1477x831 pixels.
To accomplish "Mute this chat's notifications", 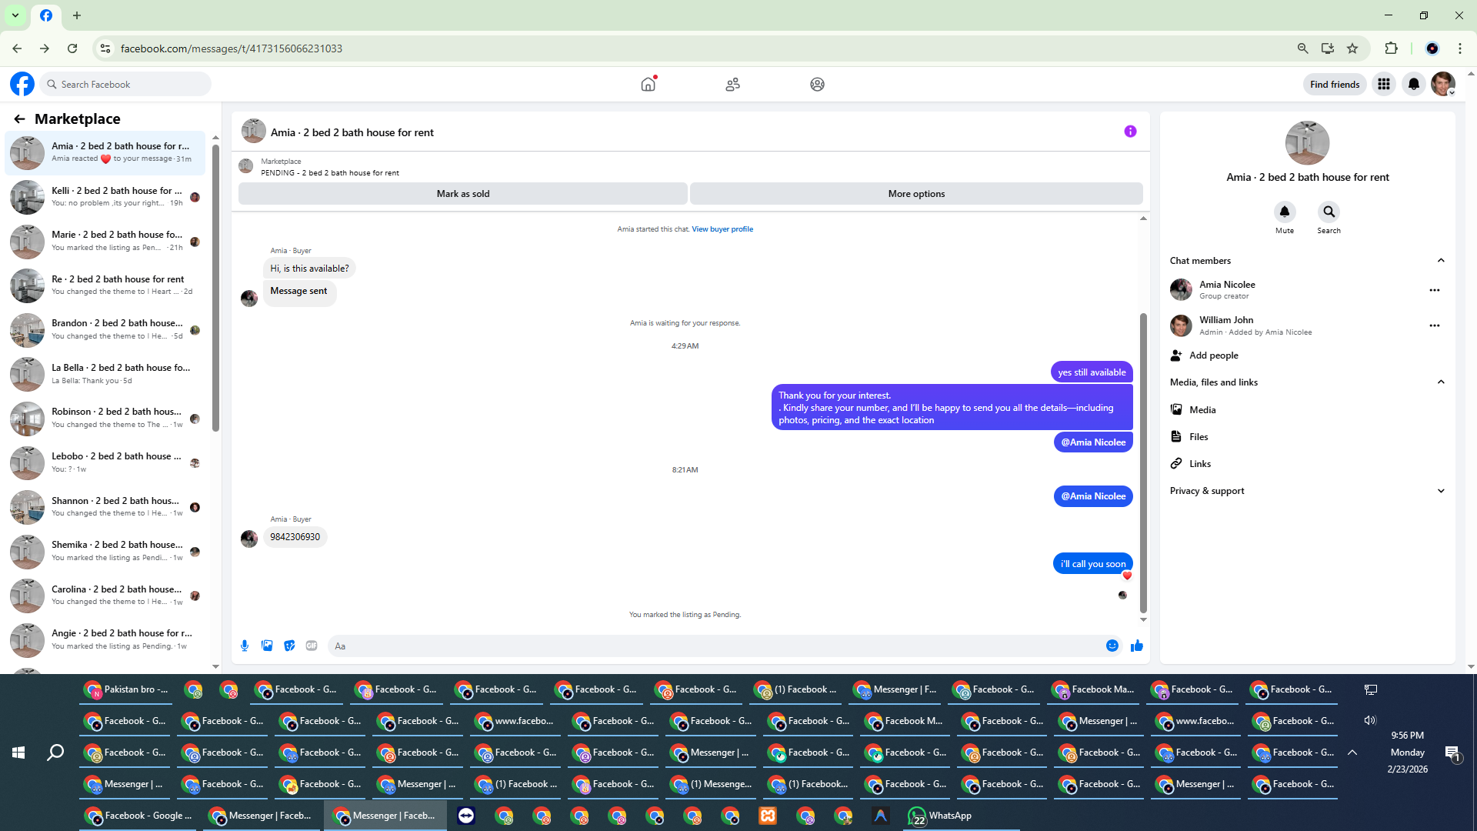I will click(1284, 212).
